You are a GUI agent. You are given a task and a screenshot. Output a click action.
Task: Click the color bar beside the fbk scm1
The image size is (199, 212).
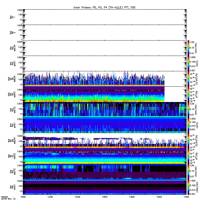coord(188,187)
